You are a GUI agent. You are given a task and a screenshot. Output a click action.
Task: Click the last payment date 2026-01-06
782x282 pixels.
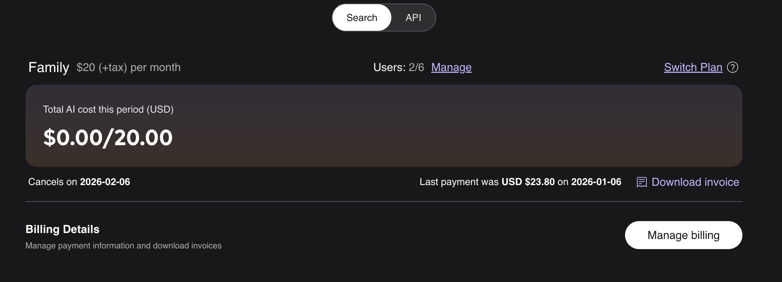[x=596, y=182]
